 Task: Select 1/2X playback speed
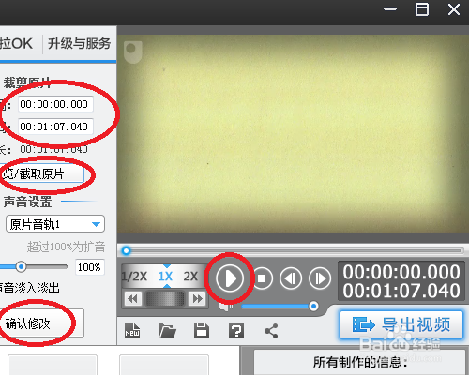[x=134, y=277]
